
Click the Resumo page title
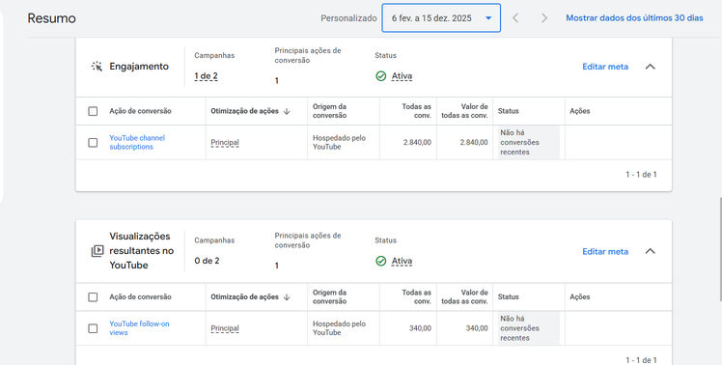[x=51, y=18]
